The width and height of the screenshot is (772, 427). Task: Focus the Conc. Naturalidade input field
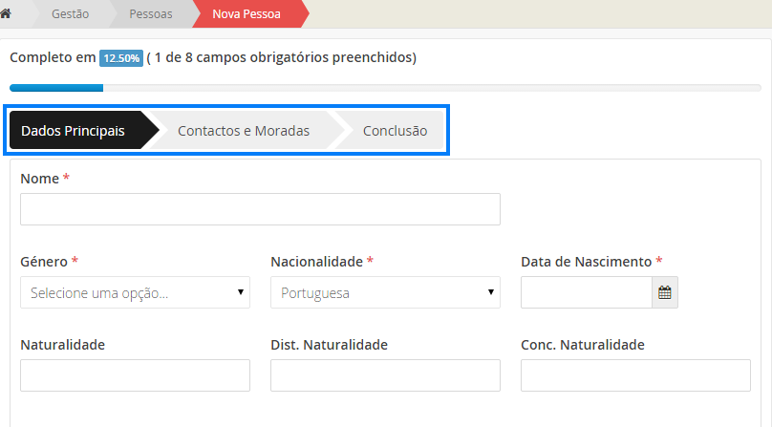[x=635, y=375]
